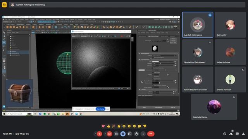Image resolution: width=248 pixels, height=139 pixels.
Task: Stop render with red button in Render View
Action: [x=122, y=36]
